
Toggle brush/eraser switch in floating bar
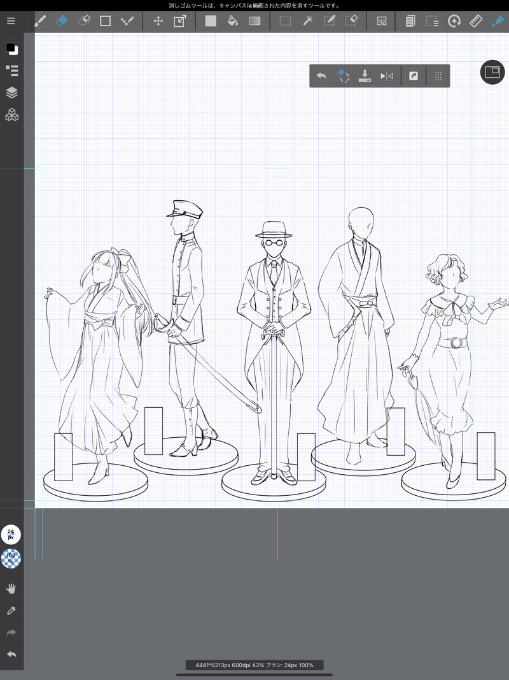(343, 76)
